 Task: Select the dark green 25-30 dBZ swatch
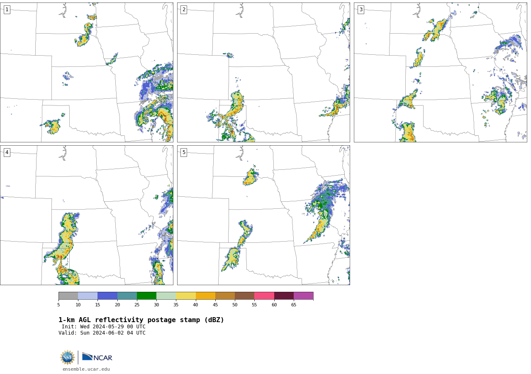[146, 296]
